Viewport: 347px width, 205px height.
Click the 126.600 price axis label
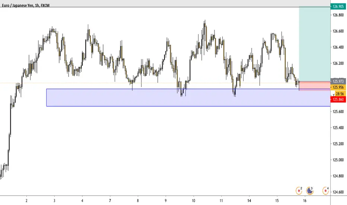click(x=338, y=31)
